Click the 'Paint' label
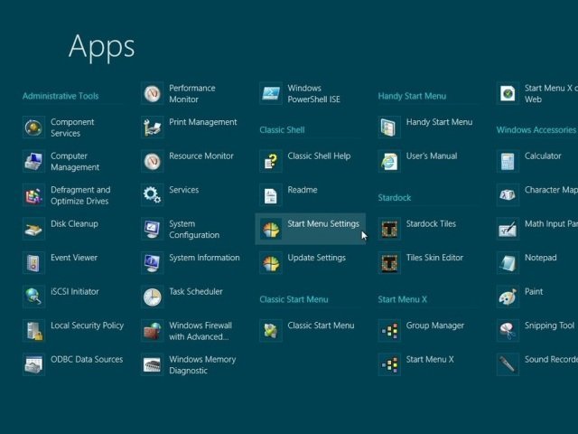The width and height of the screenshot is (578, 434). 534,291
